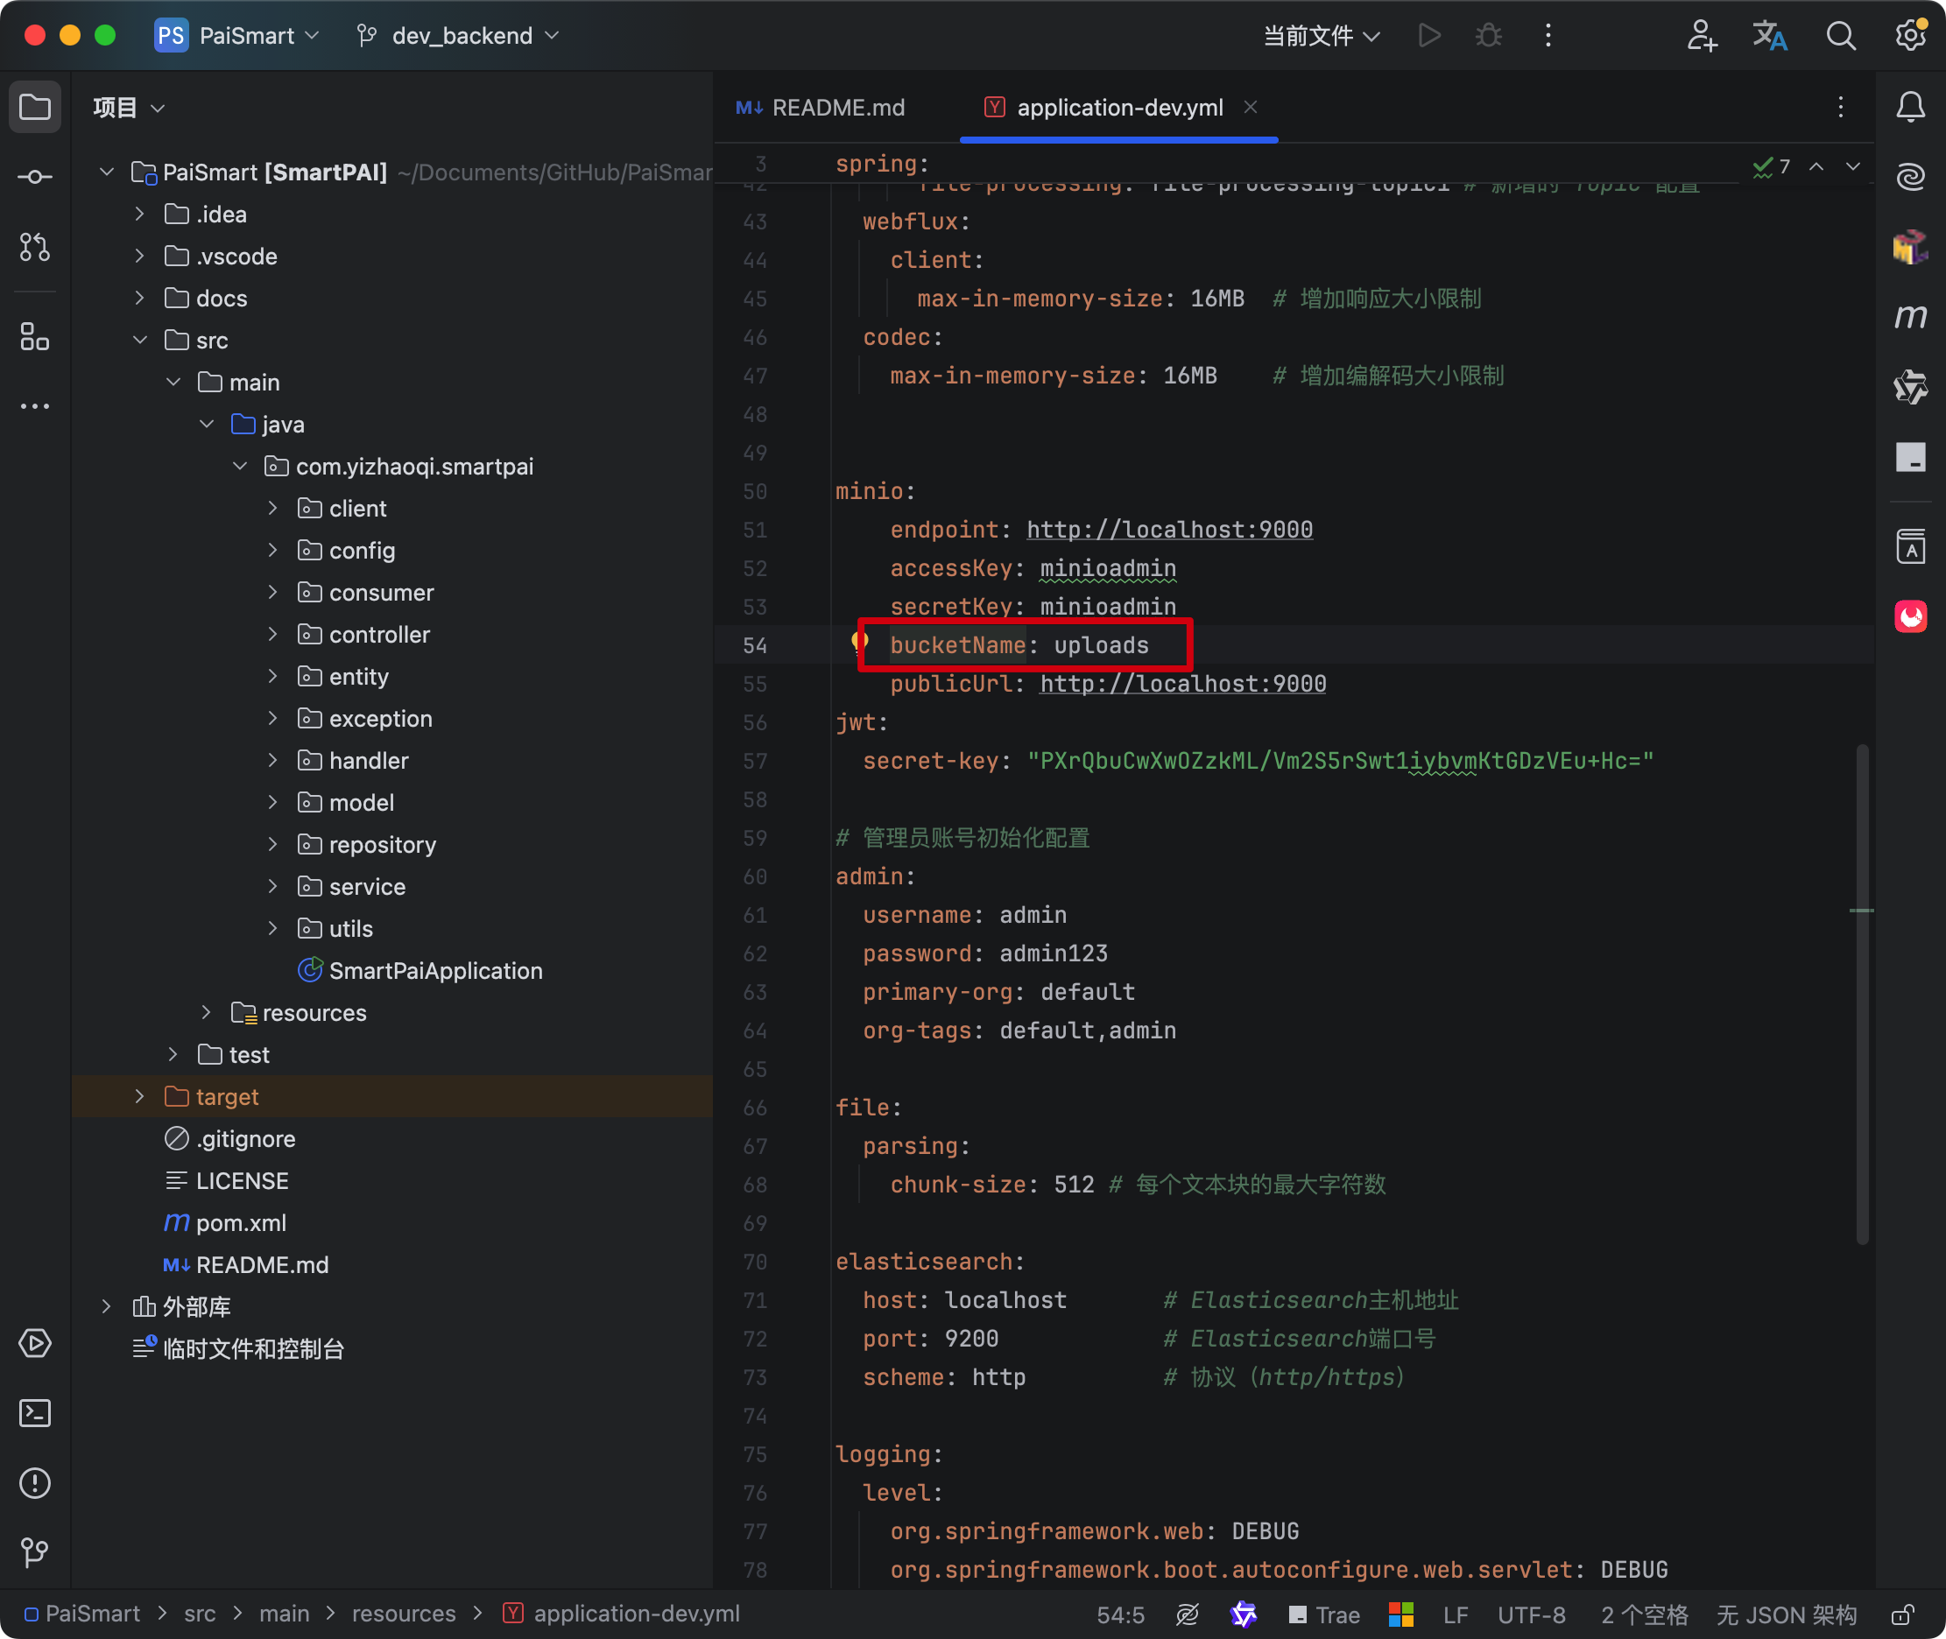Open the Pull Requests sidebar icon
1946x1639 pixels.
click(34, 246)
